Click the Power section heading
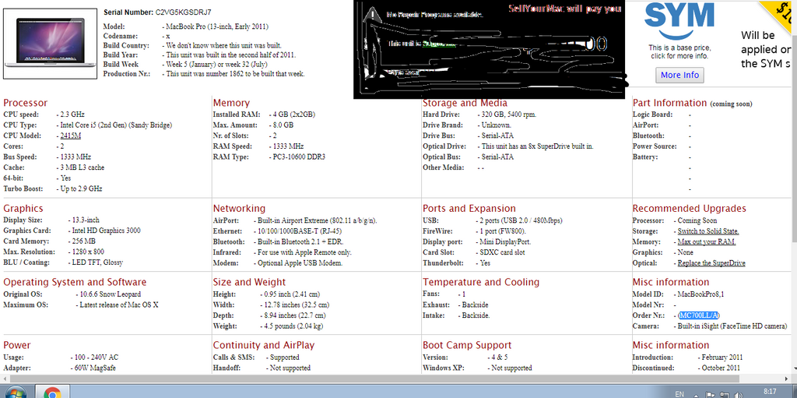The height and width of the screenshot is (398, 797). coord(17,345)
